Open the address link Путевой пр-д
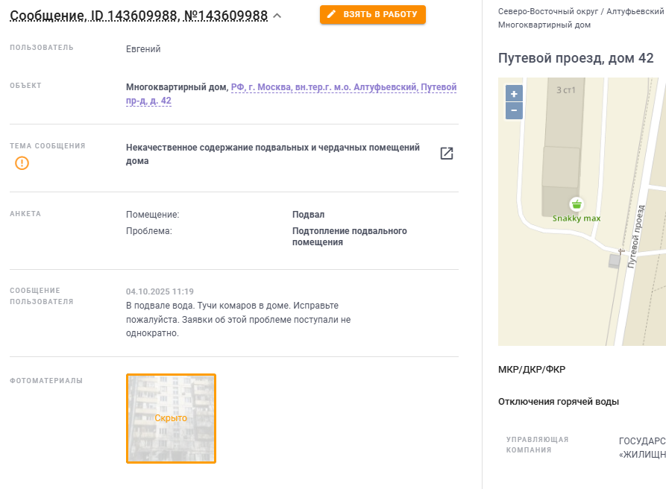Image resolution: width=666 pixels, height=489 pixels. coord(291,94)
